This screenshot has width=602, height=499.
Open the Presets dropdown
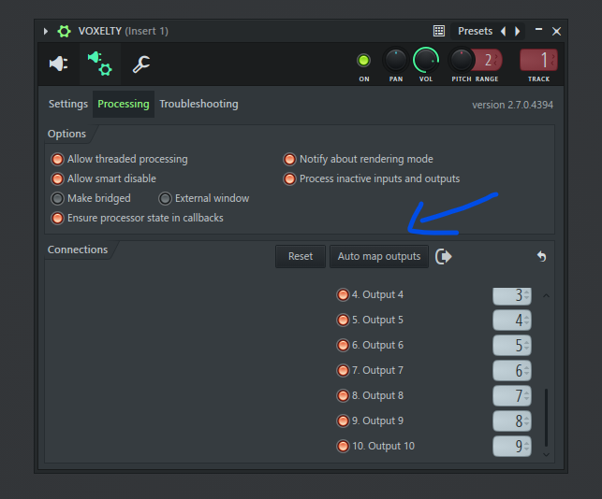point(475,31)
